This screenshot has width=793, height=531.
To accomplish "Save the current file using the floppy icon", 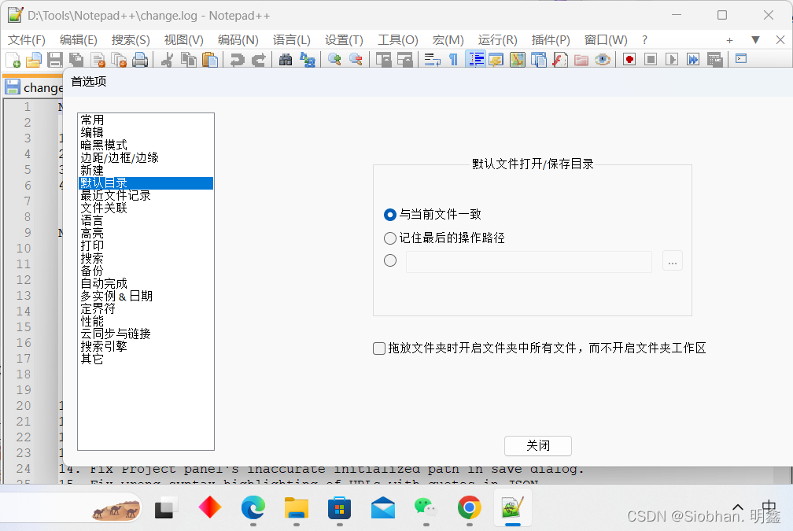I will (54, 60).
